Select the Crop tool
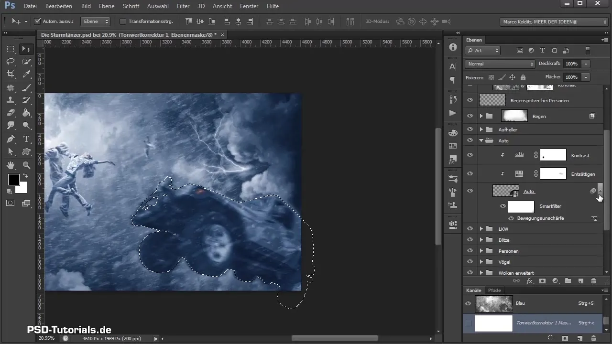The width and height of the screenshot is (612, 344). (x=11, y=74)
